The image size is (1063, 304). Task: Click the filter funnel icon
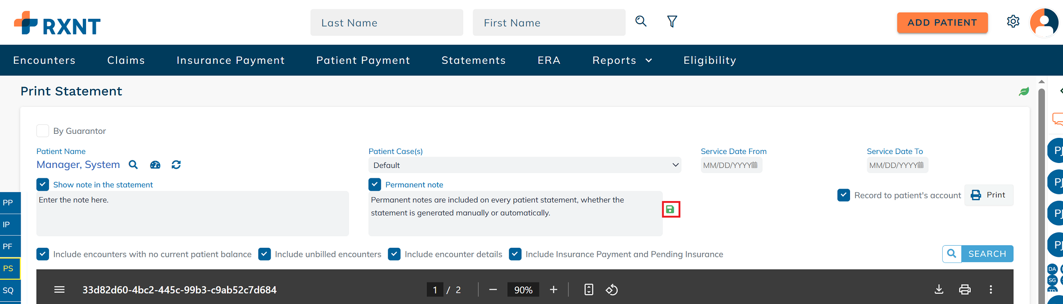pyautogui.click(x=672, y=22)
